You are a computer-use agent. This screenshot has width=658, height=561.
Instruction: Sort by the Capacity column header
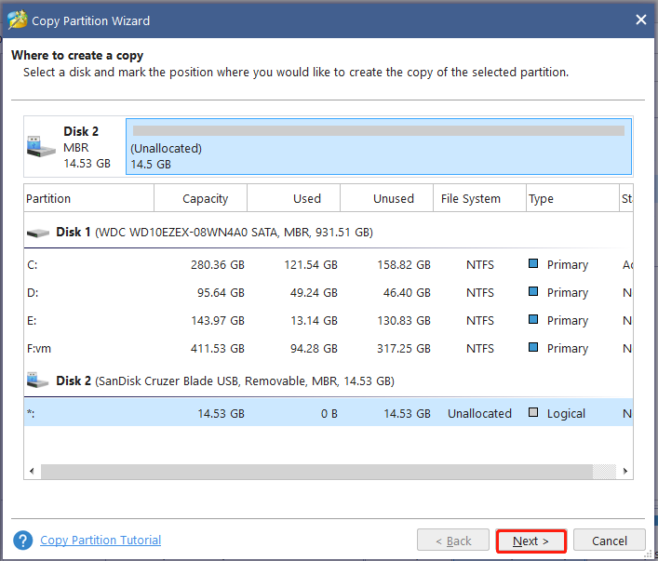click(201, 198)
